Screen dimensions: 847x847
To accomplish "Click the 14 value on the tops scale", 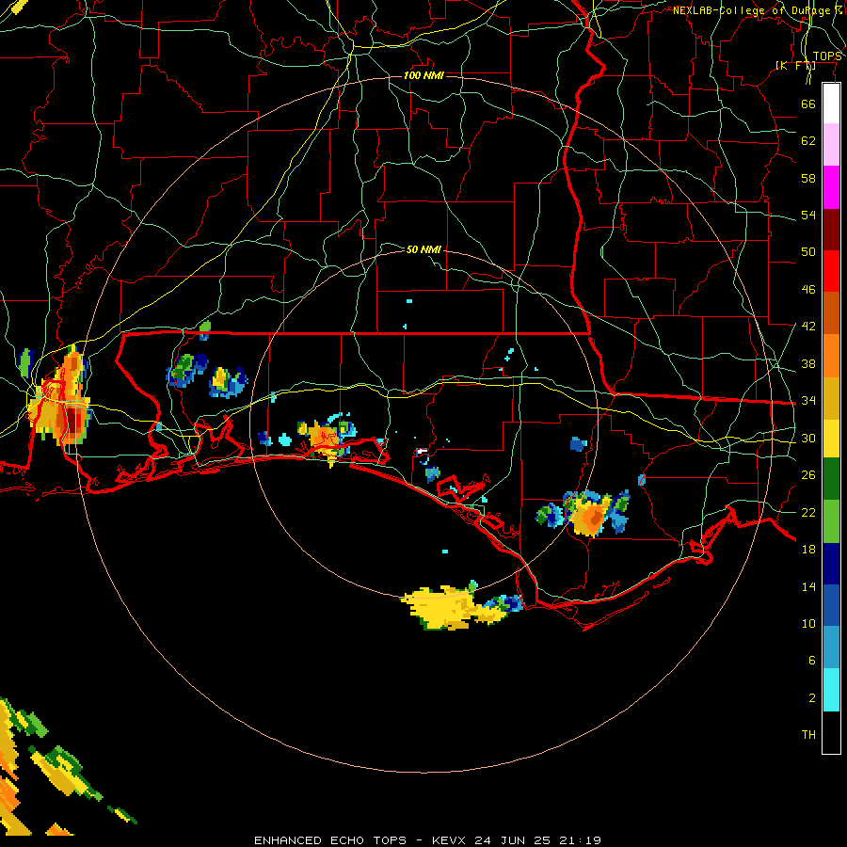I will pos(808,586).
